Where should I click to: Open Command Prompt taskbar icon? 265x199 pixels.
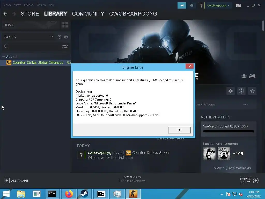tap(52, 194)
